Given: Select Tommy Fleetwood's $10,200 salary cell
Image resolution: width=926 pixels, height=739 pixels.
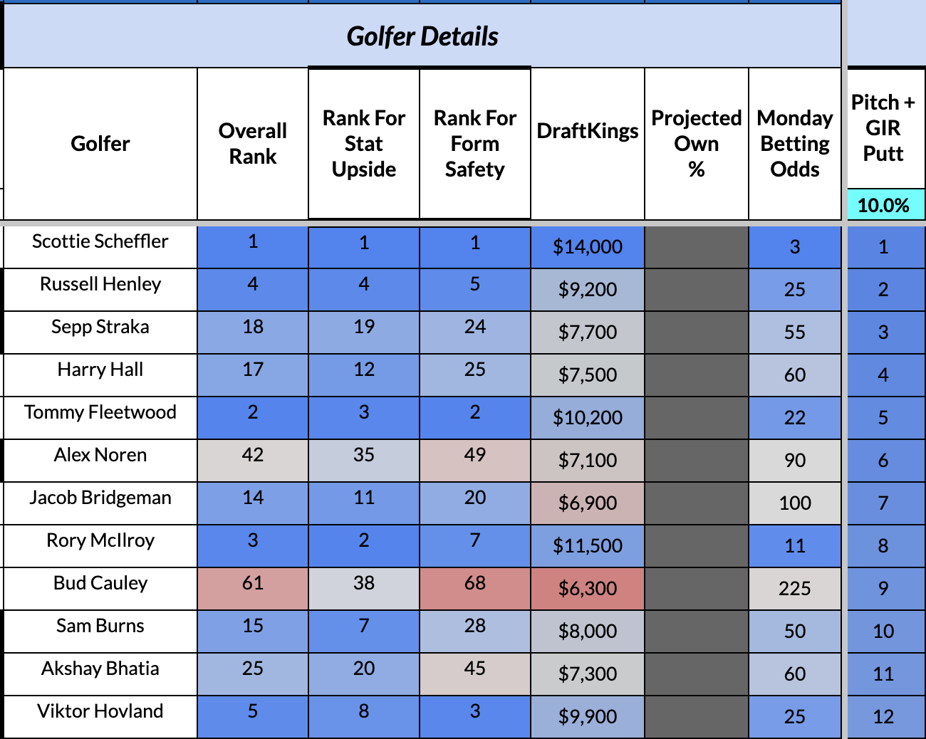Looking at the screenshot, I should pyautogui.click(x=588, y=418).
